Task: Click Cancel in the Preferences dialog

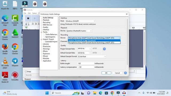Action: click(117, 73)
